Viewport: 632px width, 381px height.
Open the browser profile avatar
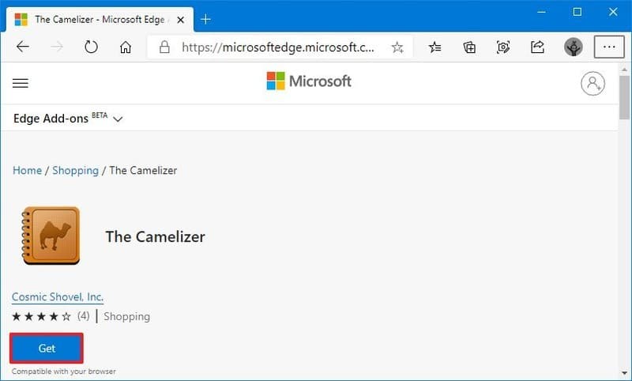coord(574,47)
